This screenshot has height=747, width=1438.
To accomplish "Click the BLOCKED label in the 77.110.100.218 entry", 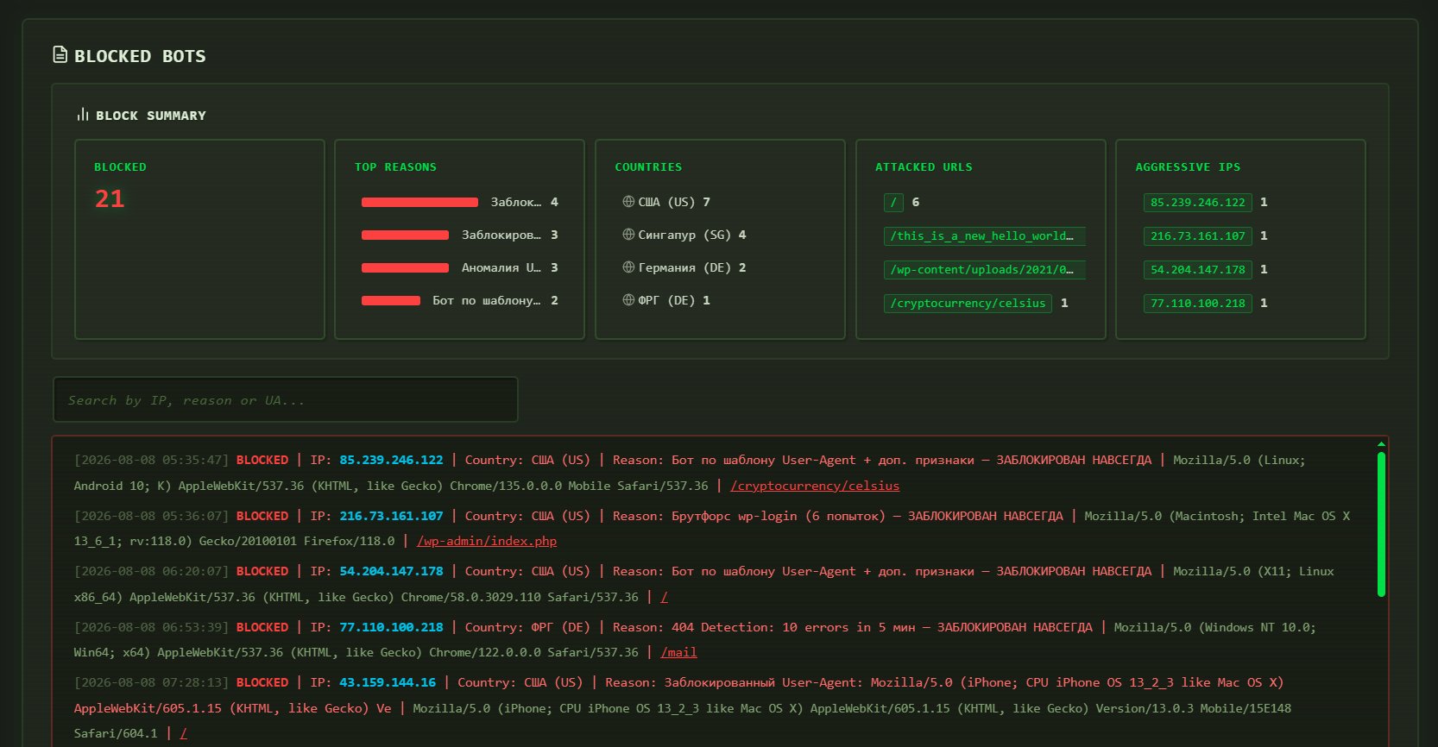I will (x=262, y=627).
